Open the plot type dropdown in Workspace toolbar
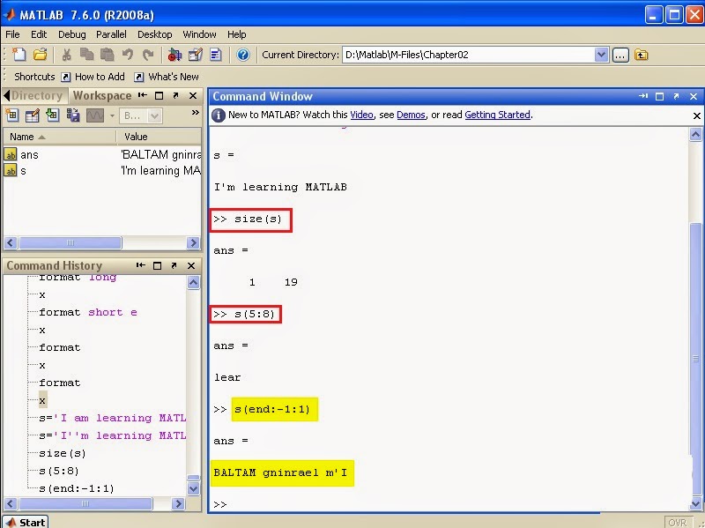Image resolution: width=705 pixels, height=528 pixels. 111,115
